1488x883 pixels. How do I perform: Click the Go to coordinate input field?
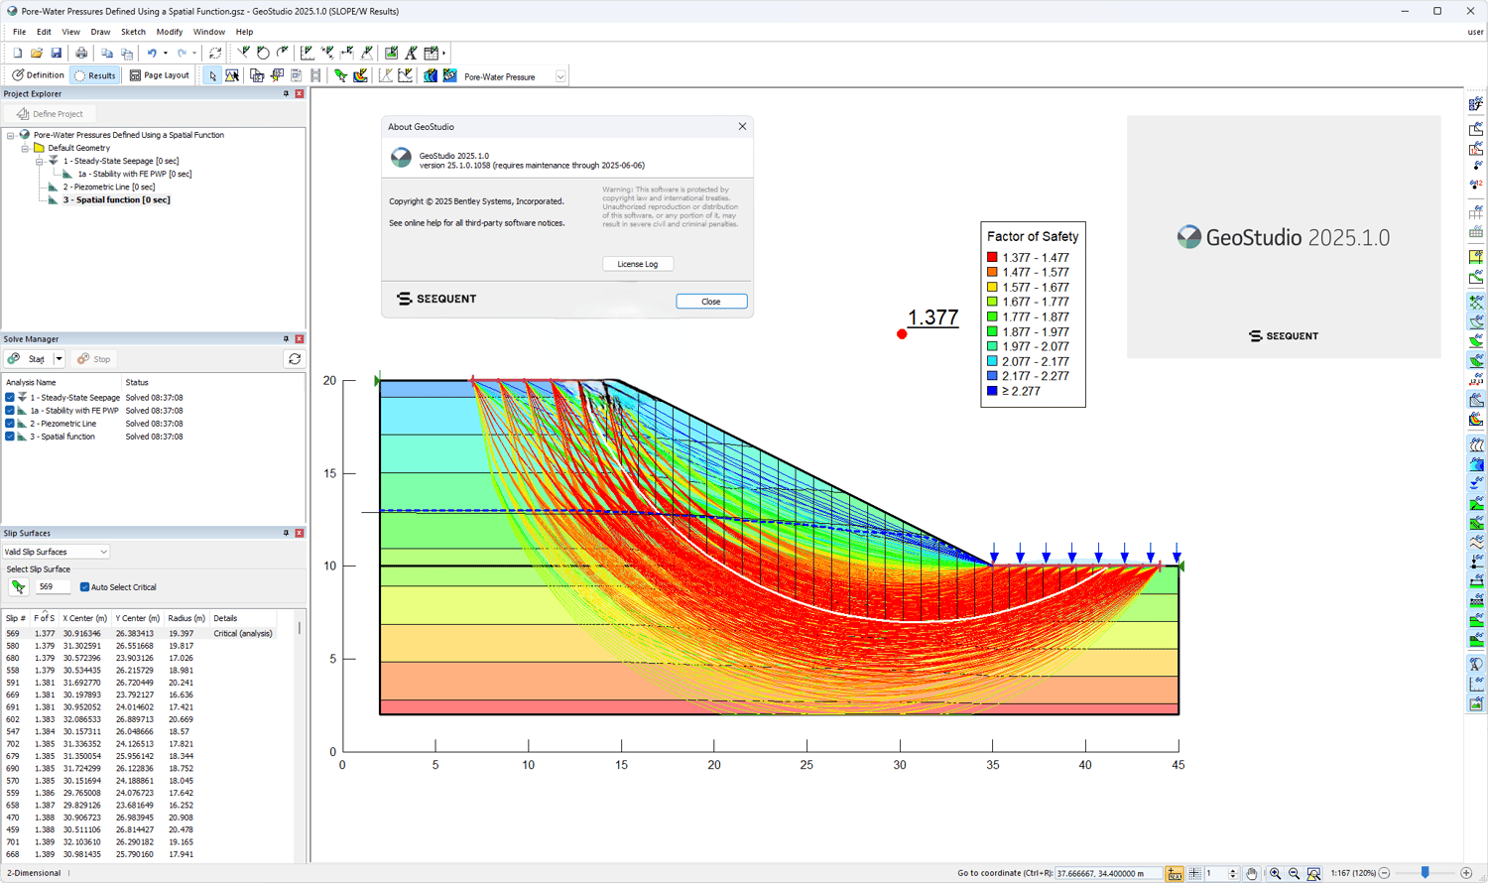(x=1107, y=873)
